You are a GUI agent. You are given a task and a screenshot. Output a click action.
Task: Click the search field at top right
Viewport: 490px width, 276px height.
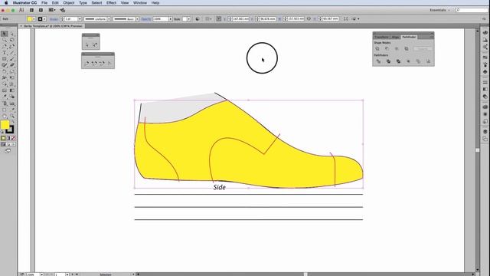click(471, 10)
